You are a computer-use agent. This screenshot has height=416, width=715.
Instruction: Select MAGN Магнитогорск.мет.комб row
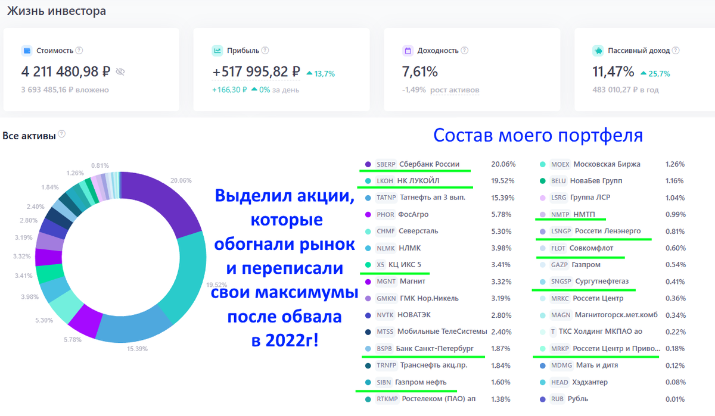point(613,315)
